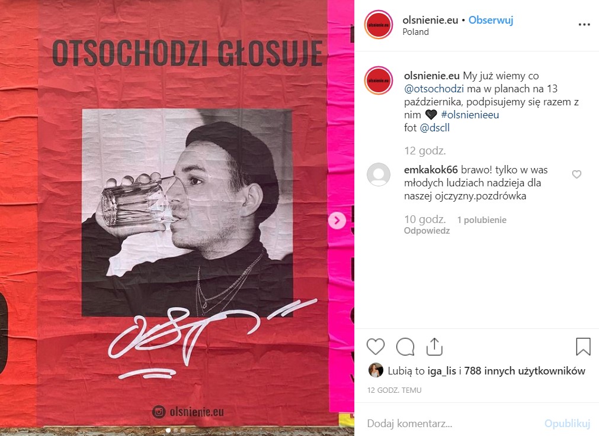Open photographer @dscll mention
Image resolution: width=599 pixels, height=436 pixels.
[435, 128]
